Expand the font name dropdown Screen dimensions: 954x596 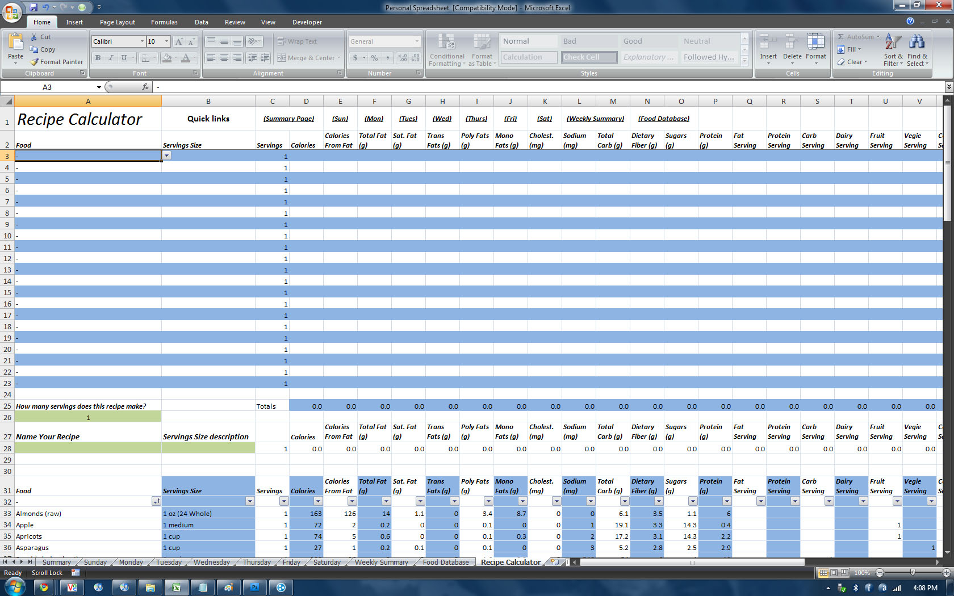coord(142,41)
